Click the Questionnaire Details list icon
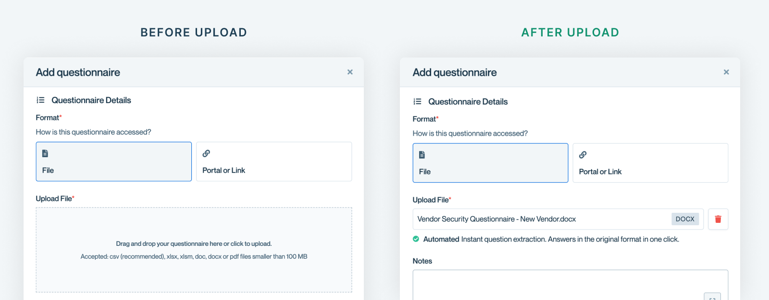Image resolution: width=769 pixels, height=300 pixels. click(x=40, y=100)
